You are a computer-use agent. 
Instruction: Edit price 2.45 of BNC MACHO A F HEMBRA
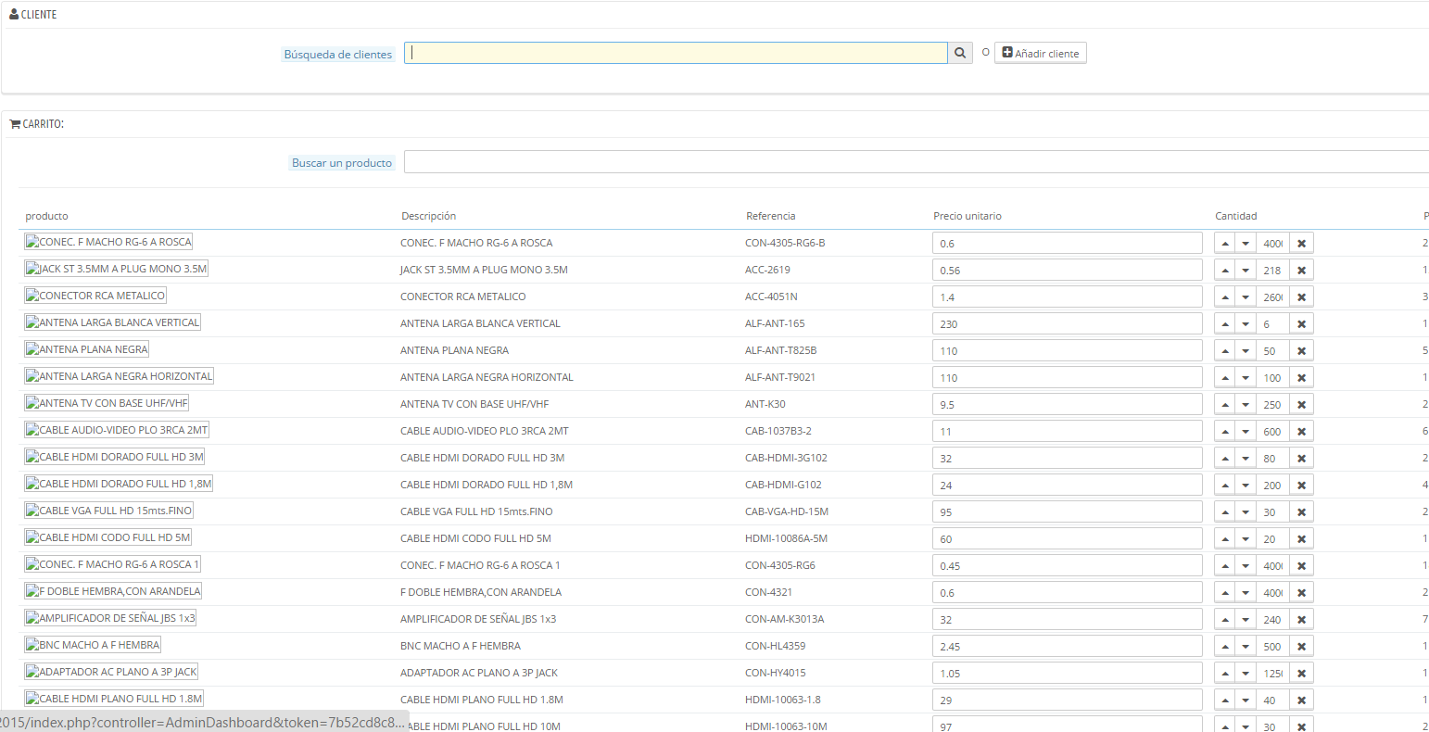pyautogui.click(x=1068, y=647)
